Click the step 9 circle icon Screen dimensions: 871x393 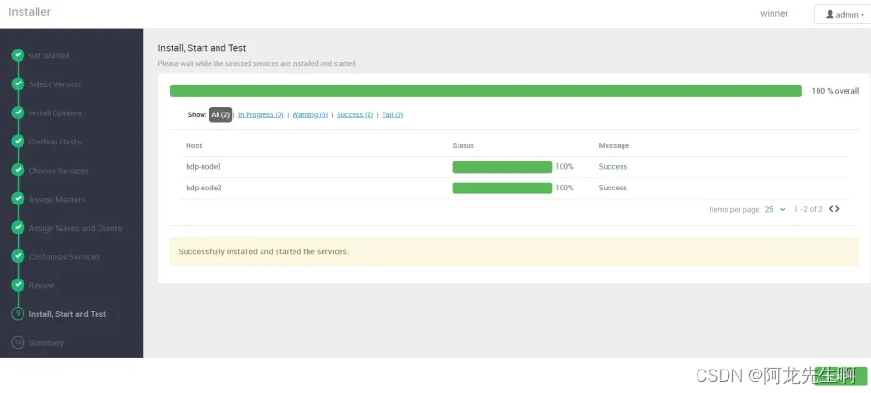coord(19,314)
